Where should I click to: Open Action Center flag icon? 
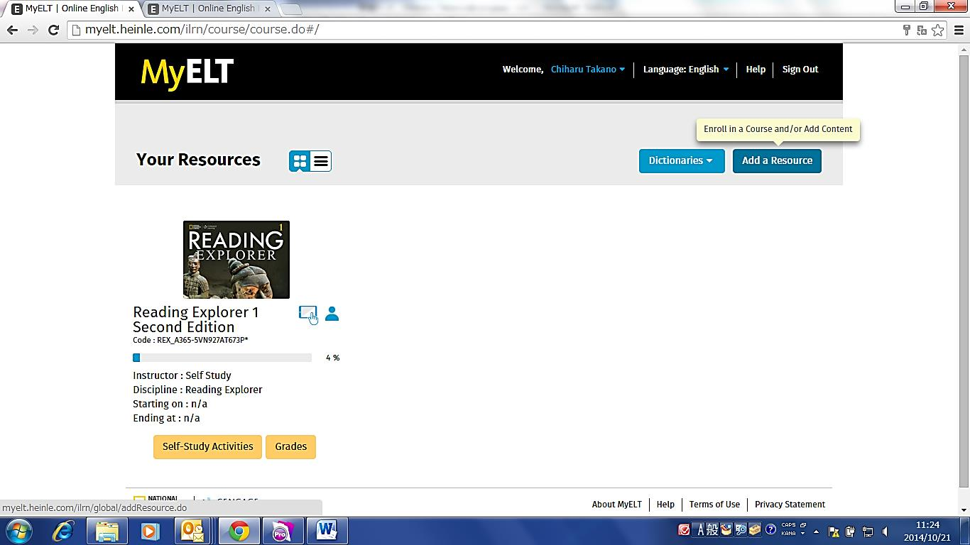[834, 531]
